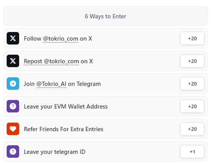Click +20 button for Join on Telegram
The width and height of the screenshot is (211, 164).
(192, 84)
